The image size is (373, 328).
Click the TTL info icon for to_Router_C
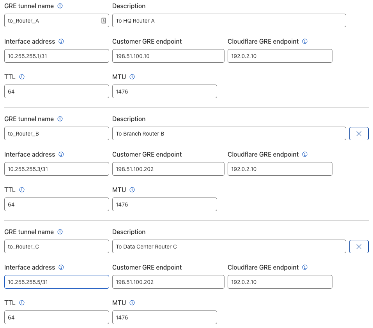click(22, 303)
